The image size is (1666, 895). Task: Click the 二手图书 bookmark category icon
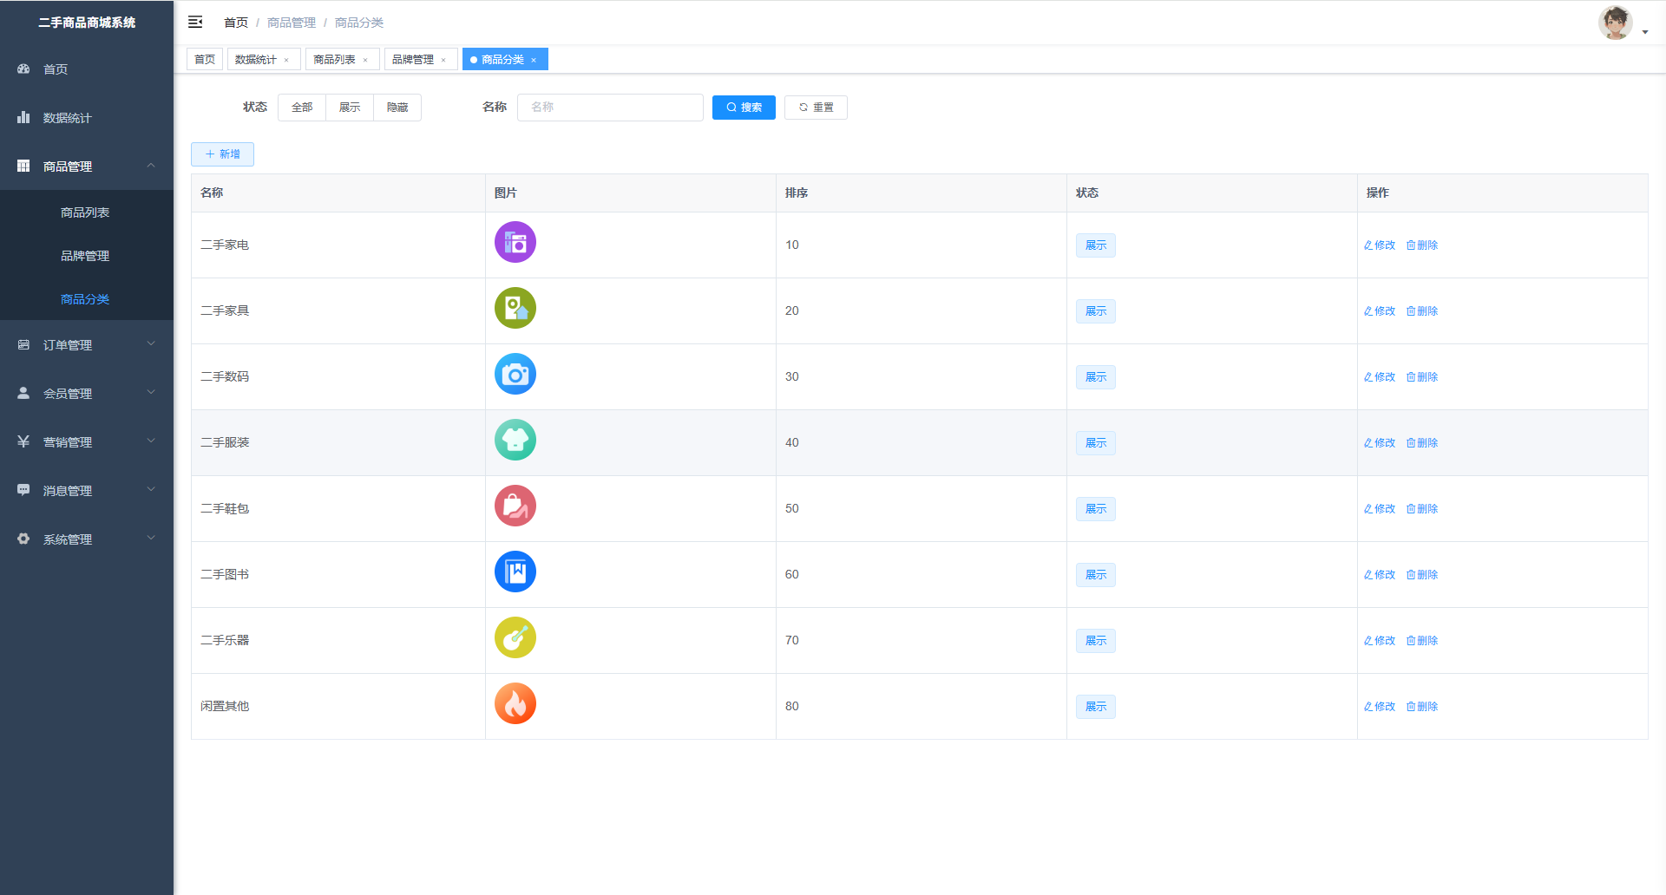pos(515,572)
